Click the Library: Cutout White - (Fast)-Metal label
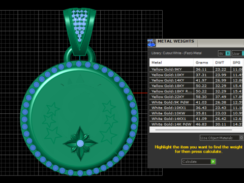The height and width of the screenshot is (183, 244). tap(176, 53)
